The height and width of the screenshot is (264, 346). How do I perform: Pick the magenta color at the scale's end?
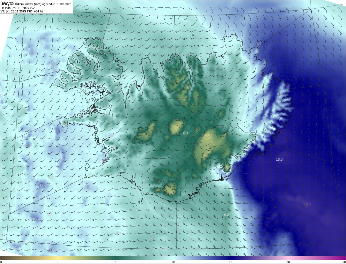[x=343, y=258]
